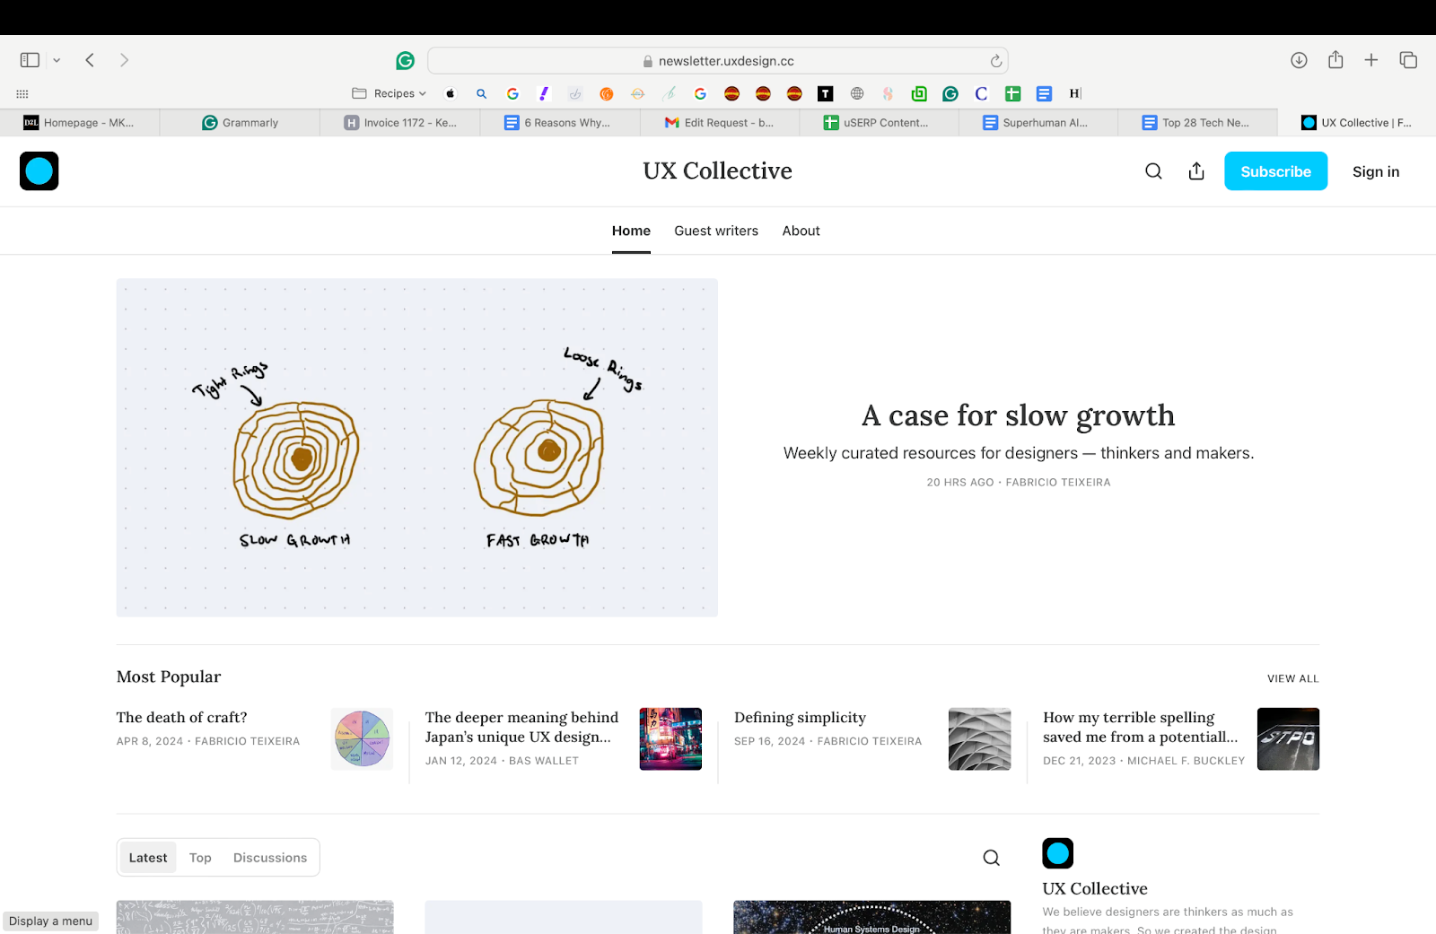Open the Safari downloads icon
The image size is (1436, 934).
pyautogui.click(x=1299, y=60)
